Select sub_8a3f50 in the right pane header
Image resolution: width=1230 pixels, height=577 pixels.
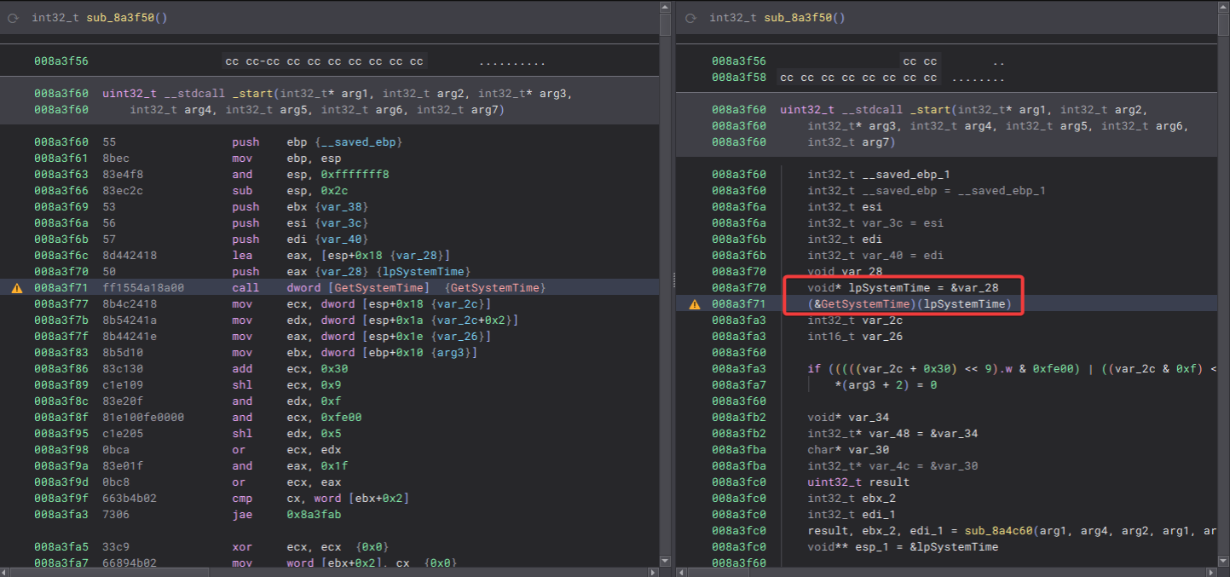[x=797, y=18]
